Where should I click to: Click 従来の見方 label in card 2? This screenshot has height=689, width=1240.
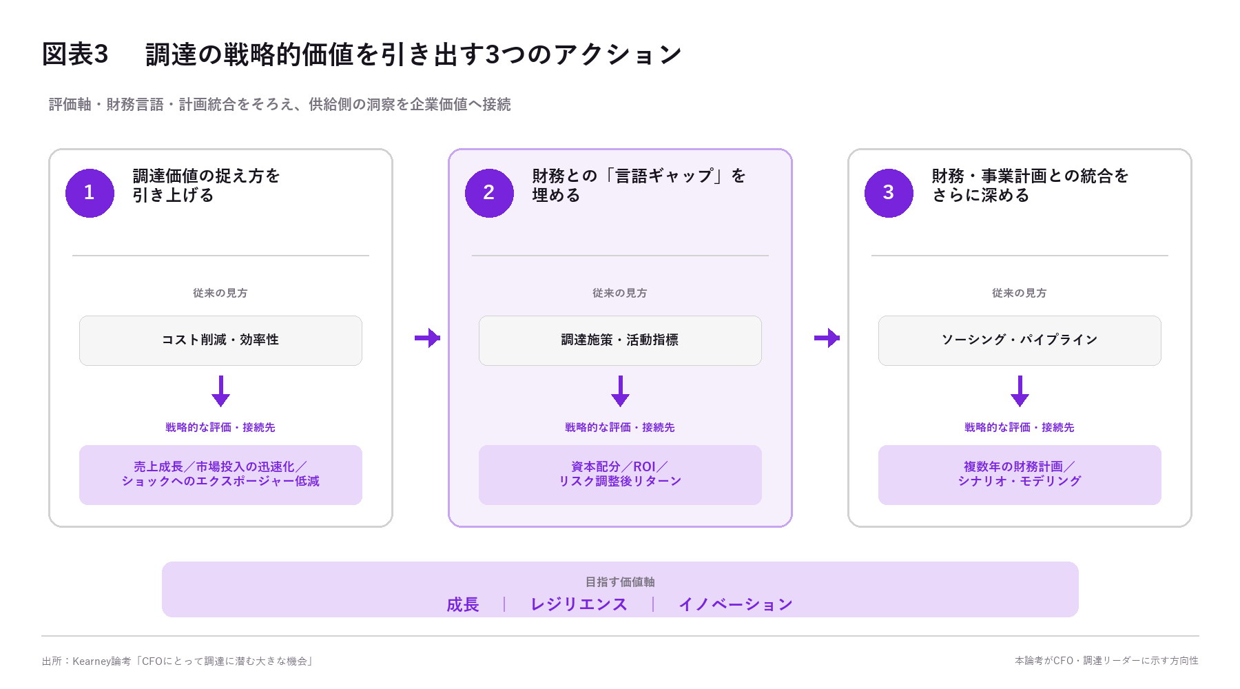620,293
